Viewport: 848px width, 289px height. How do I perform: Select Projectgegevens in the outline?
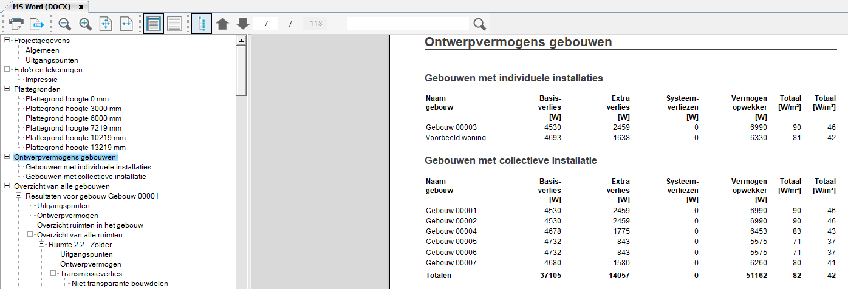click(42, 41)
